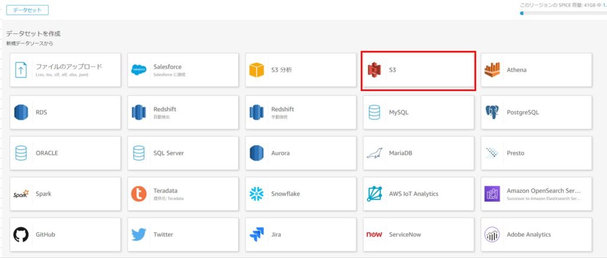The height and width of the screenshot is (258, 607).
Task: Choose the Snowflake label
Action: [x=285, y=194]
